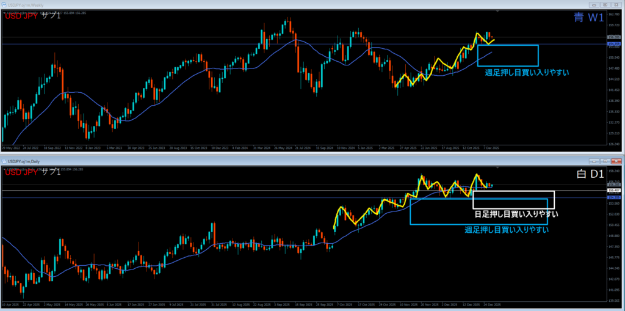Maximize the USDJPY Weekly chart window
The width and height of the screenshot is (625, 311).
[605, 5]
